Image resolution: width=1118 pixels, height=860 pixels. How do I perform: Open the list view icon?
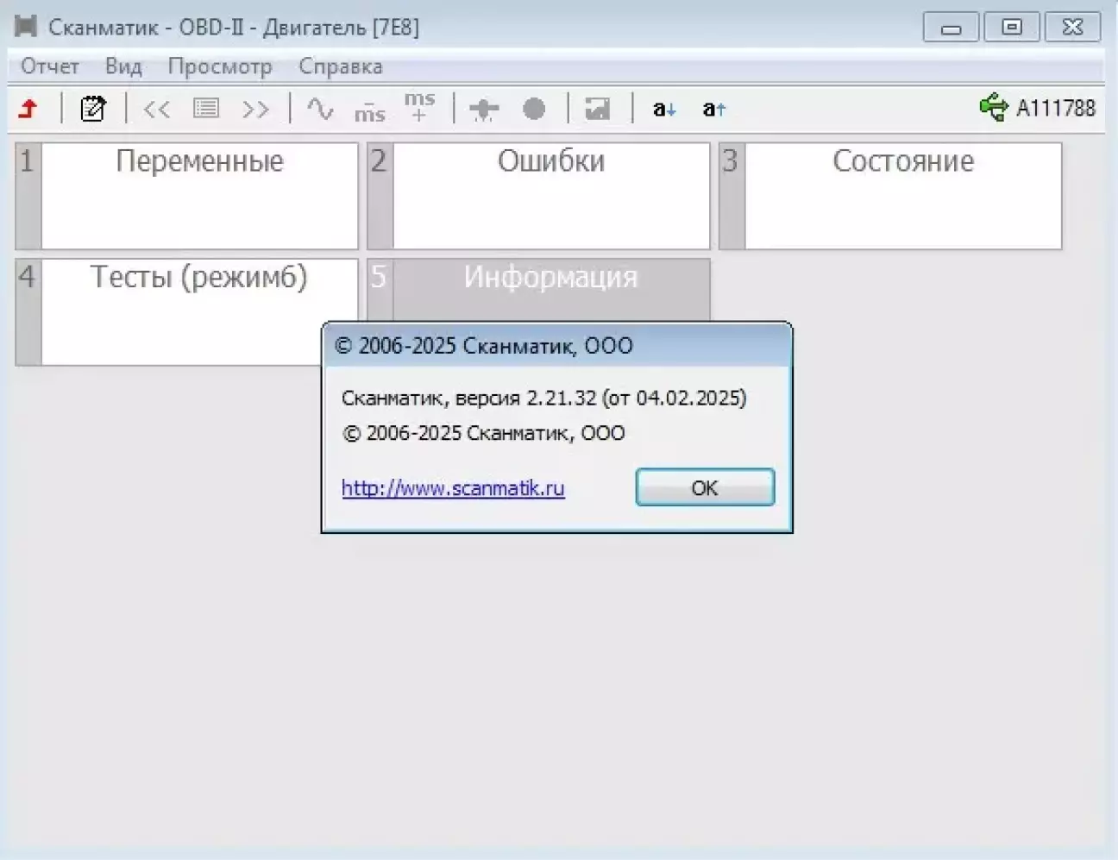(x=206, y=108)
